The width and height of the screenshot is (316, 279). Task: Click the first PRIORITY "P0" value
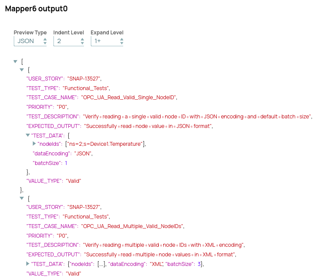[62, 107]
